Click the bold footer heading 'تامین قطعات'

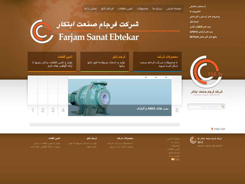click(54, 138)
